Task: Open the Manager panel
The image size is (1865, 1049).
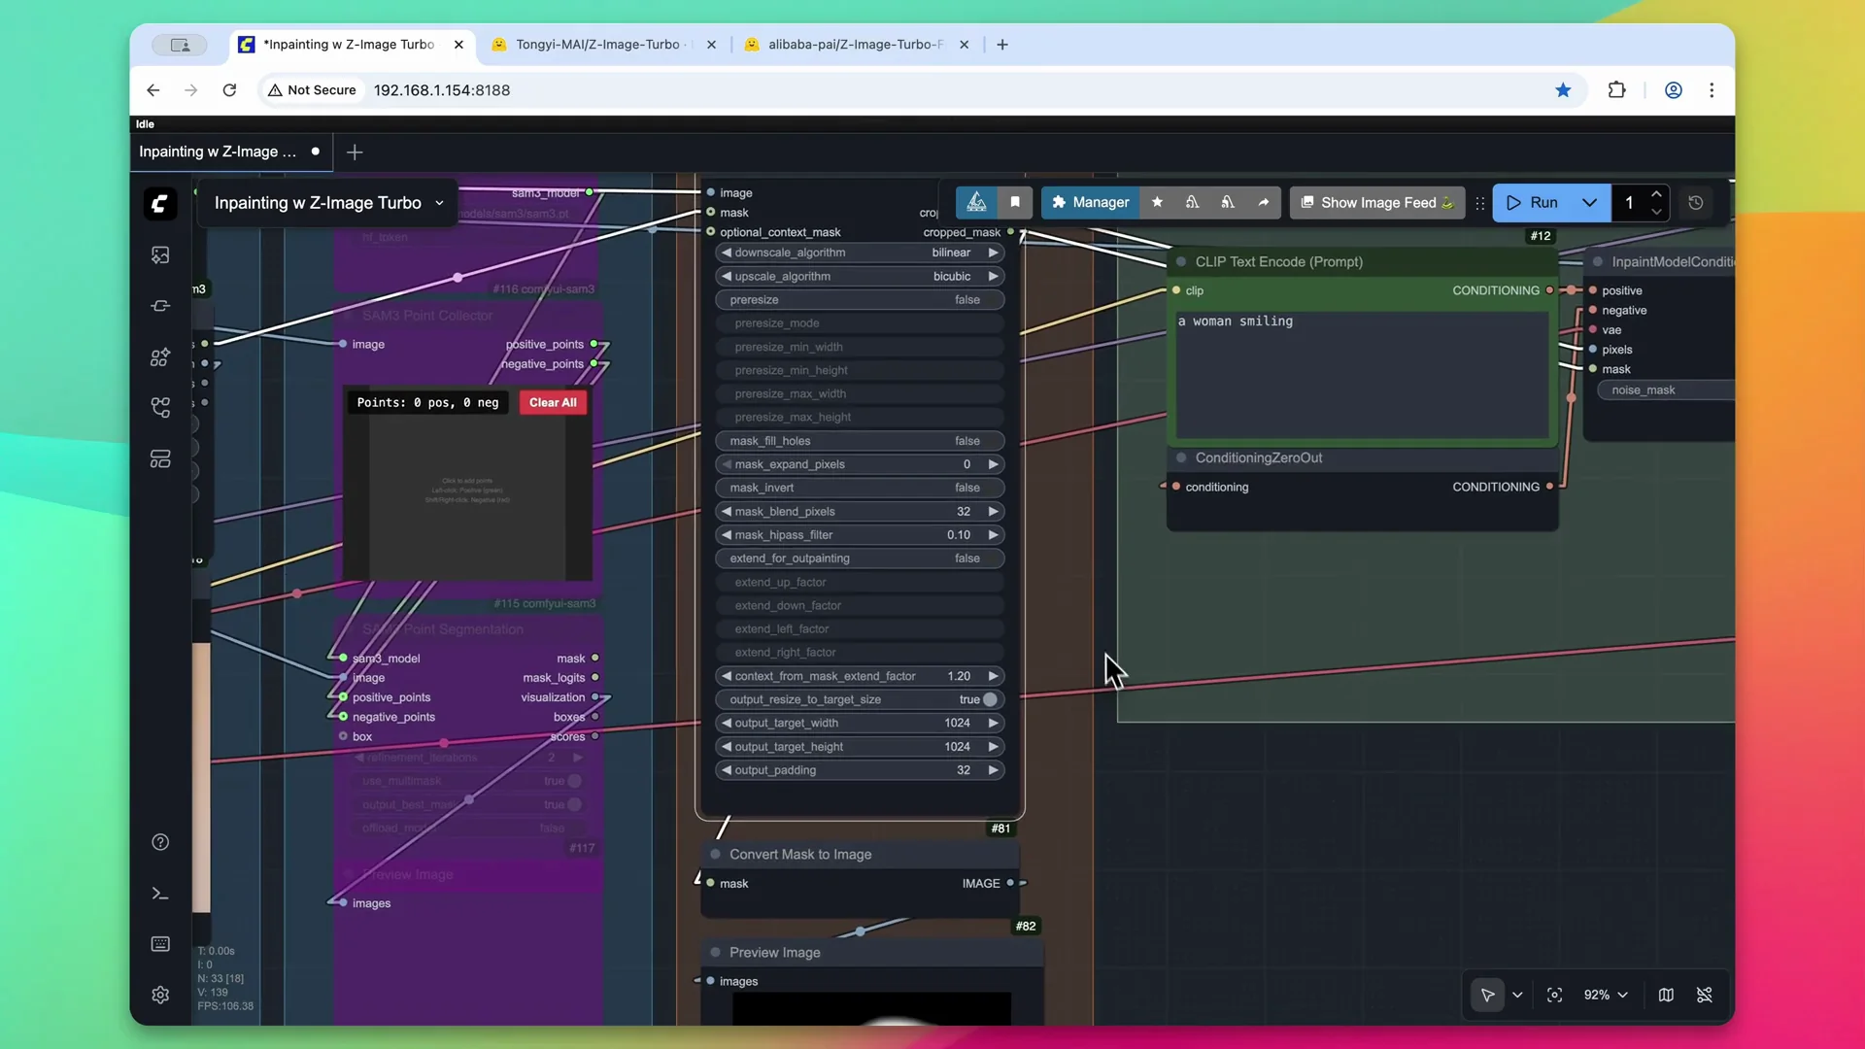Action: [x=1090, y=202]
